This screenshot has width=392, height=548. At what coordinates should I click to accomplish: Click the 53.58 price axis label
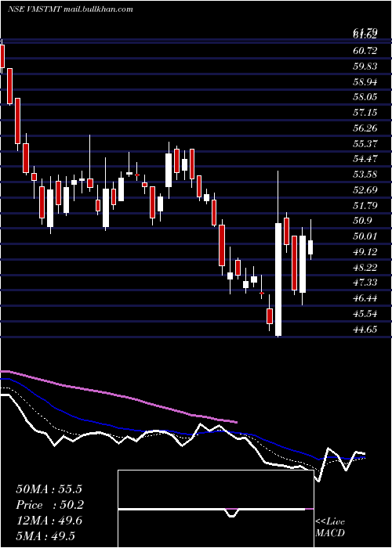pos(365,175)
